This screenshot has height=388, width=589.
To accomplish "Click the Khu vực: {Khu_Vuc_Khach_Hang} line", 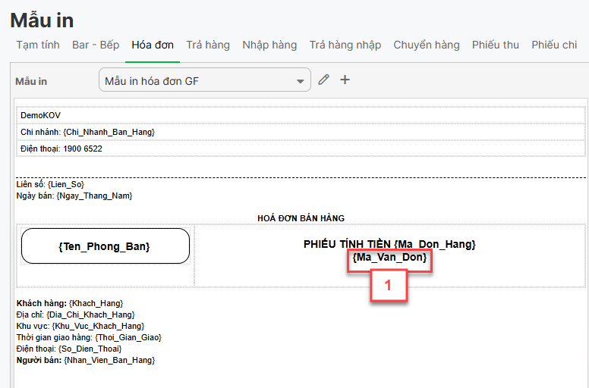I will tap(80, 326).
